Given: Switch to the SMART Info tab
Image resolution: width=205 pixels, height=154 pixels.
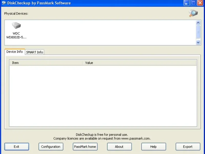Looking at the screenshot, I should click(35, 52).
